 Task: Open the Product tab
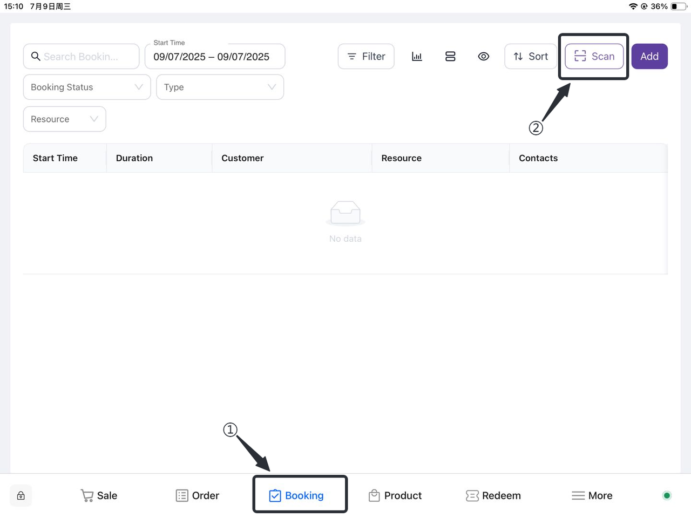(x=395, y=496)
